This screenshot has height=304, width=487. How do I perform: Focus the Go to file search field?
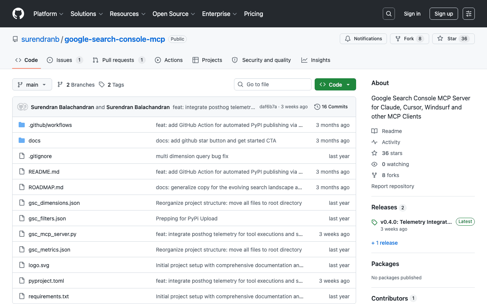[x=273, y=84]
